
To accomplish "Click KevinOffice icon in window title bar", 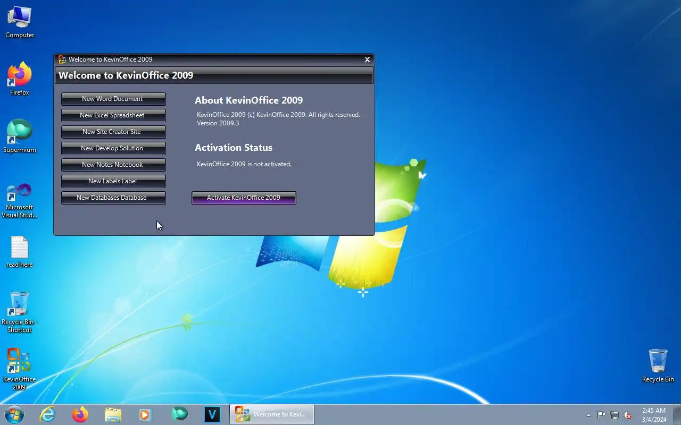I will click(x=62, y=59).
